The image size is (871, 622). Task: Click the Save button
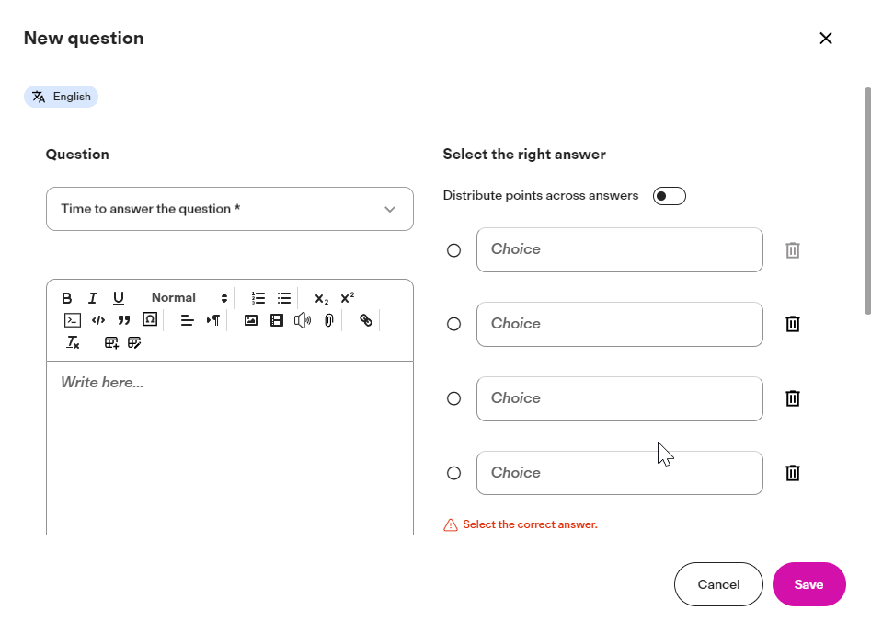coord(808,584)
